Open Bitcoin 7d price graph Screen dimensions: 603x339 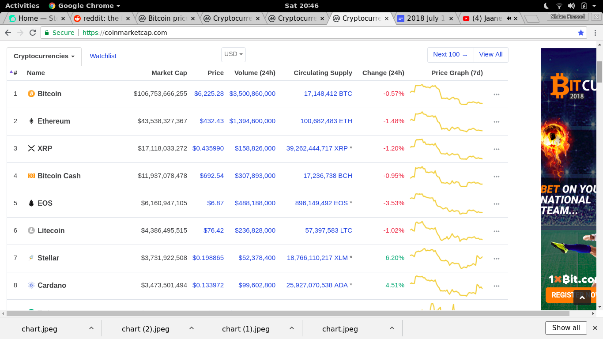pyautogui.click(x=446, y=94)
